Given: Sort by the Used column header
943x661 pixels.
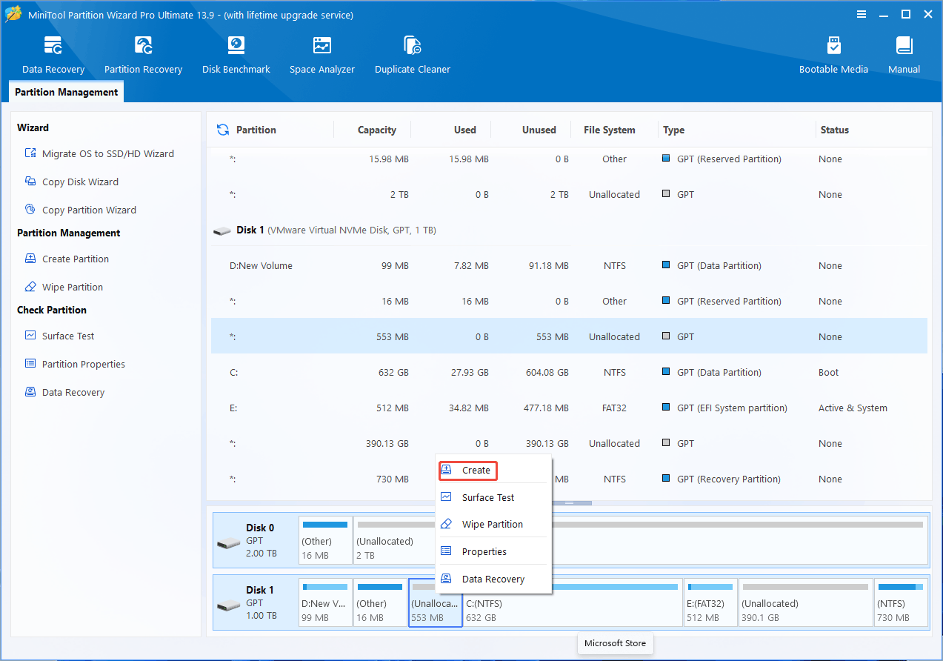Looking at the screenshot, I should point(464,130).
